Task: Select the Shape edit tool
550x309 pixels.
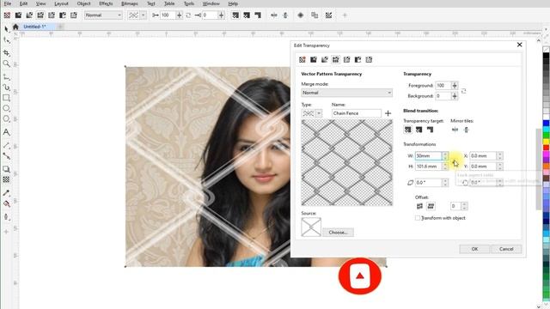Action: coord(6,40)
